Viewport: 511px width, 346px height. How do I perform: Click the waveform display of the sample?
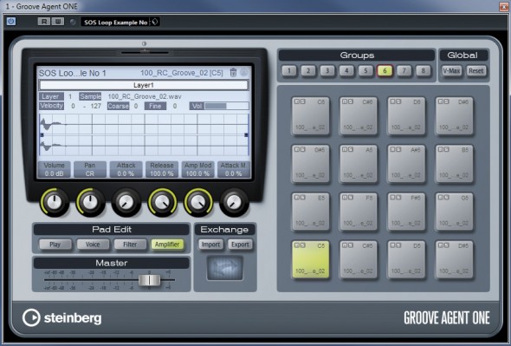(x=144, y=134)
